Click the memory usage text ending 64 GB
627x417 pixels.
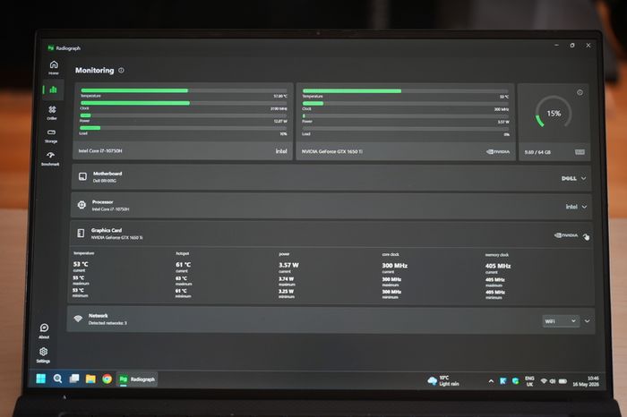(x=537, y=152)
